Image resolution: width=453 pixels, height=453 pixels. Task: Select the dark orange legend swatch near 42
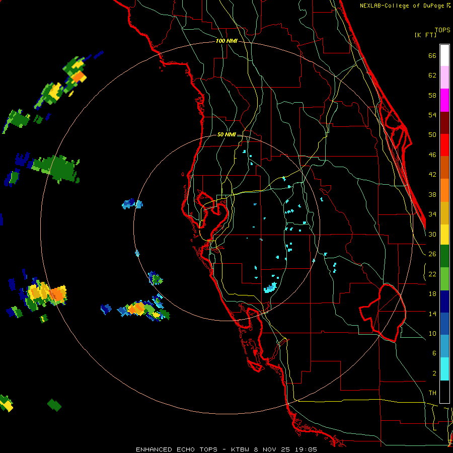pos(444,168)
